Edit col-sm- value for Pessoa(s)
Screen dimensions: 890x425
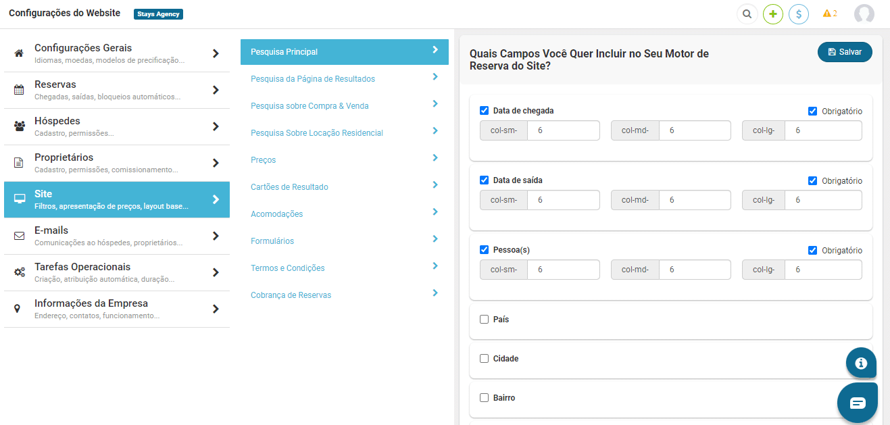point(564,270)
